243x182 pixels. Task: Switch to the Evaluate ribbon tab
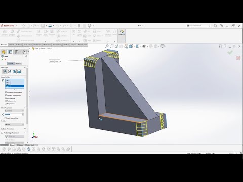coord(73,45)
